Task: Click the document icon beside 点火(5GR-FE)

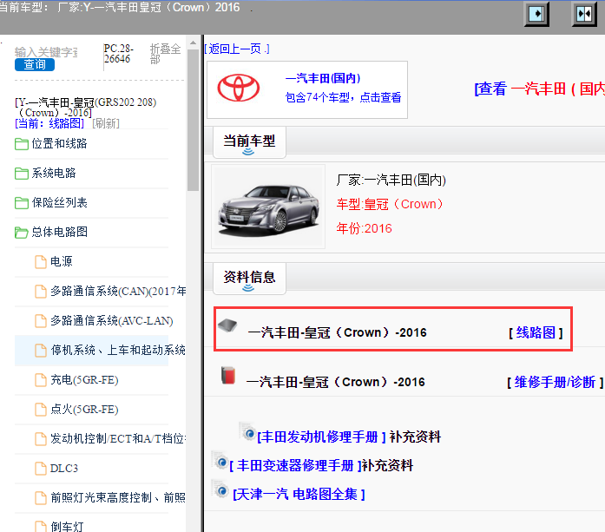Action: (x=41, y=410)
